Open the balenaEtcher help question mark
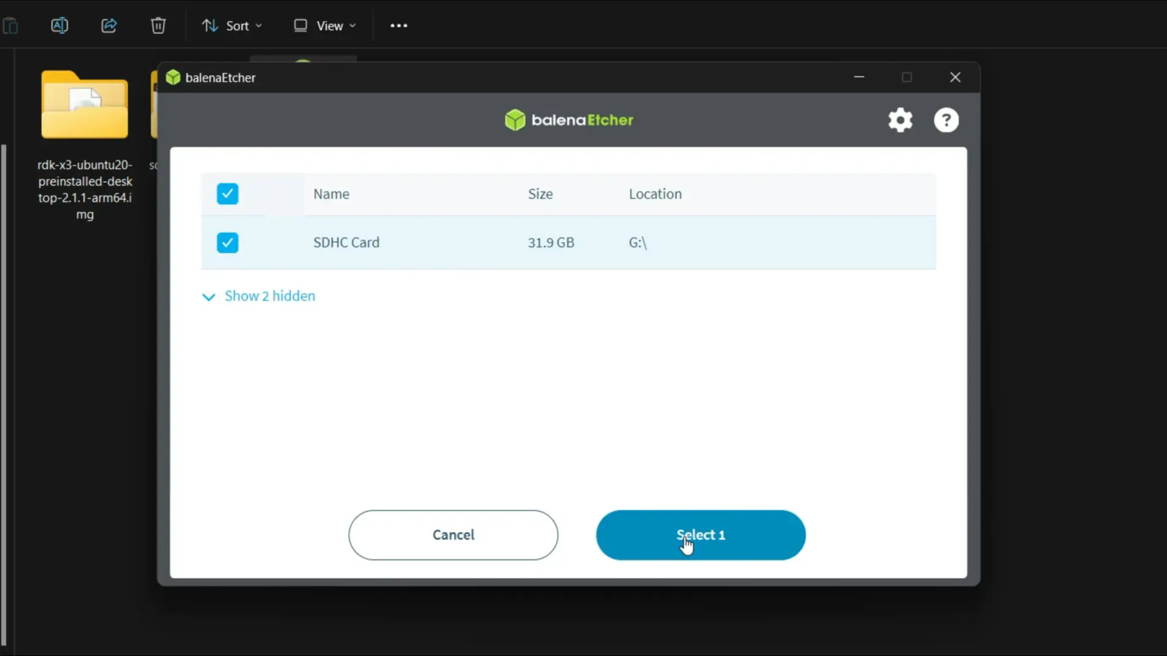Image resolution: width=1167 pixels, height=656 pixels. coord(946,120)
